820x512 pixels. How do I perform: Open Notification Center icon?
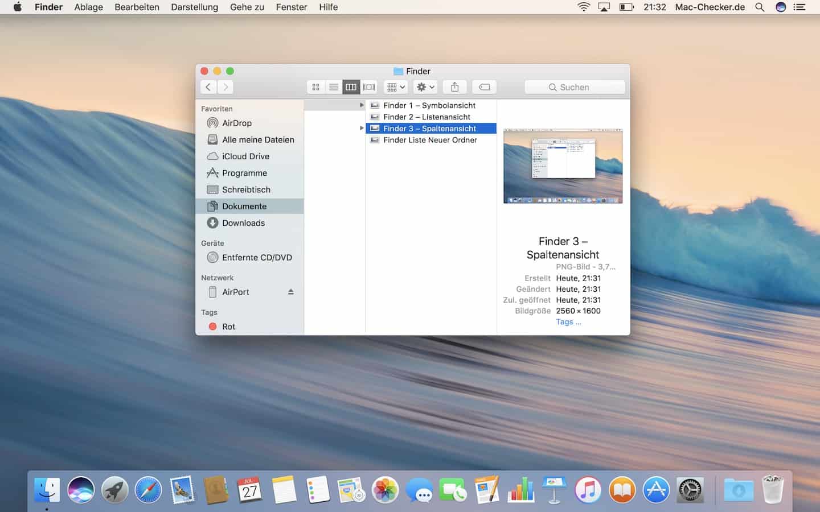tap(799, 7)
